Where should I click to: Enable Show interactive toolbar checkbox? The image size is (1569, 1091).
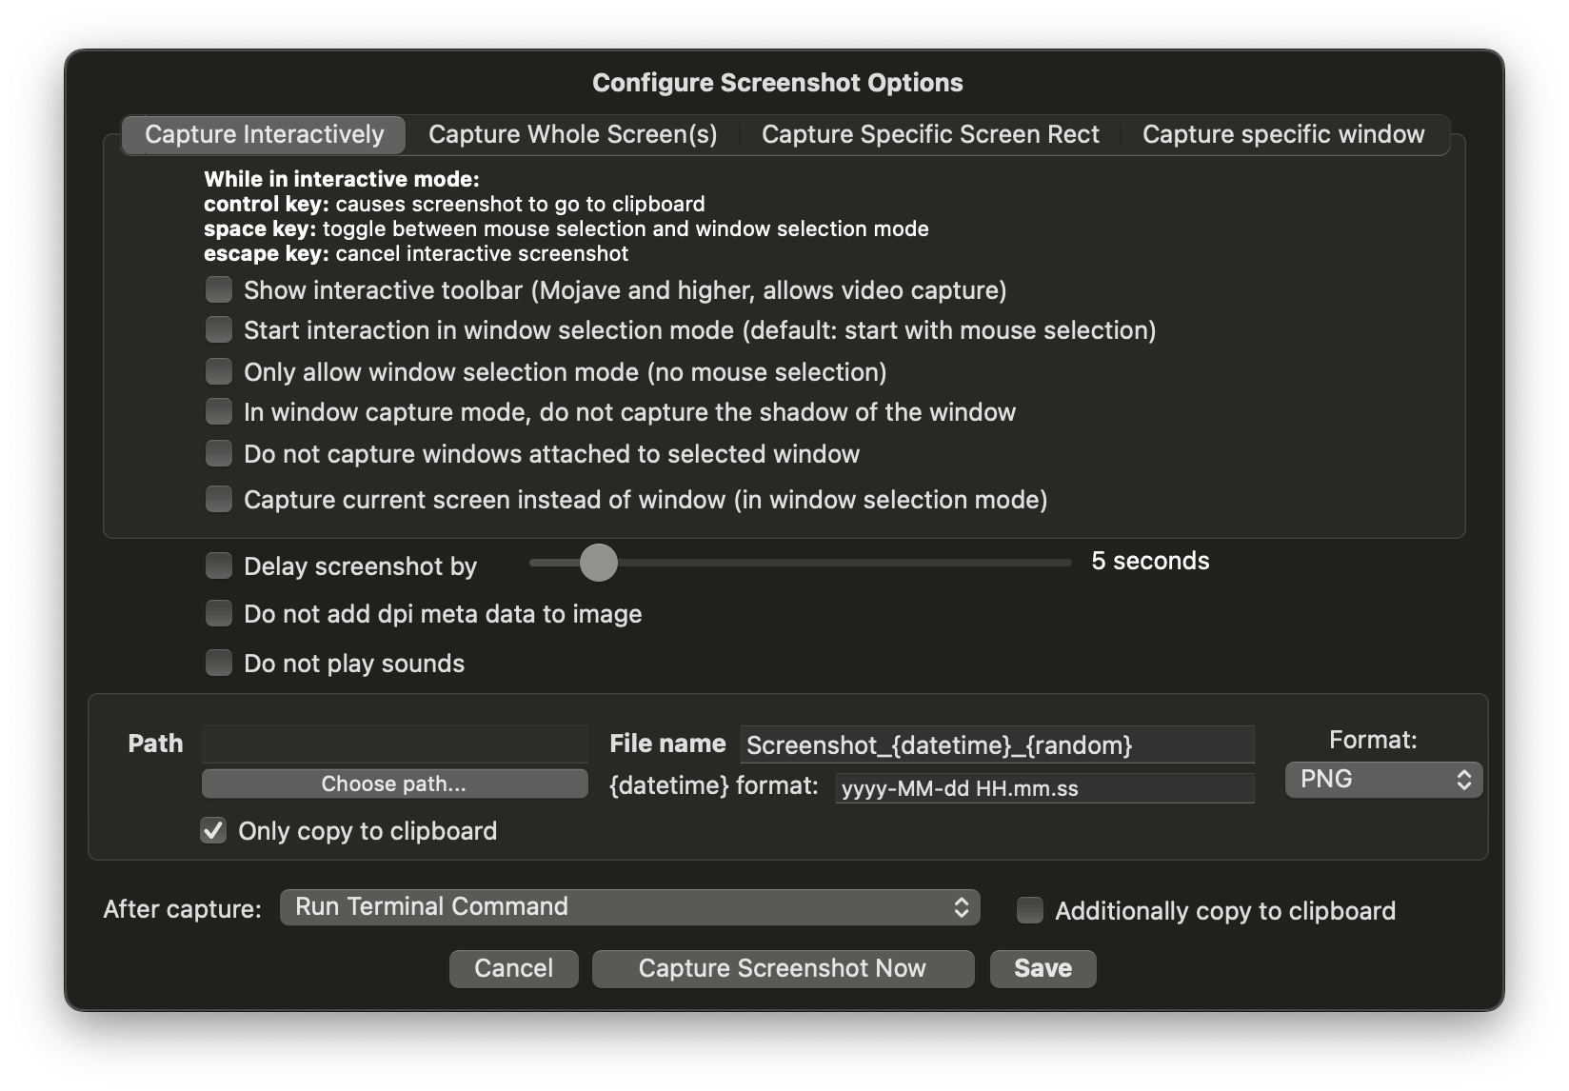point(219,289)
